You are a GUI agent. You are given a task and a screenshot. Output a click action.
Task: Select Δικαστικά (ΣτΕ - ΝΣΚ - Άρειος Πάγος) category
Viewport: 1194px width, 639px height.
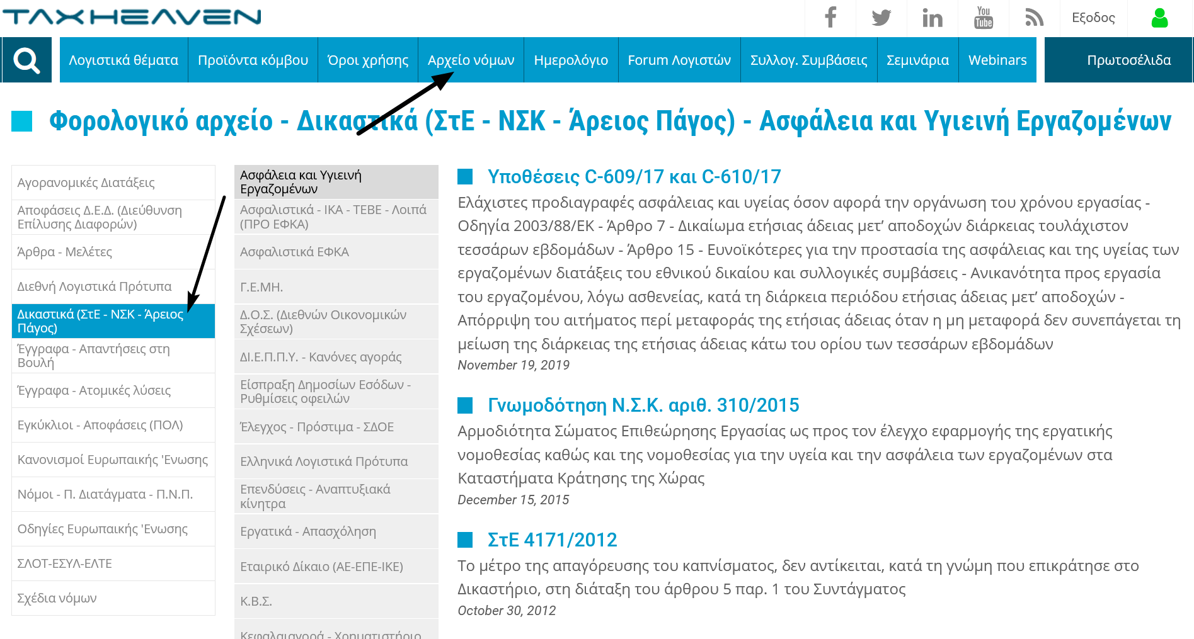click(101, 321)
